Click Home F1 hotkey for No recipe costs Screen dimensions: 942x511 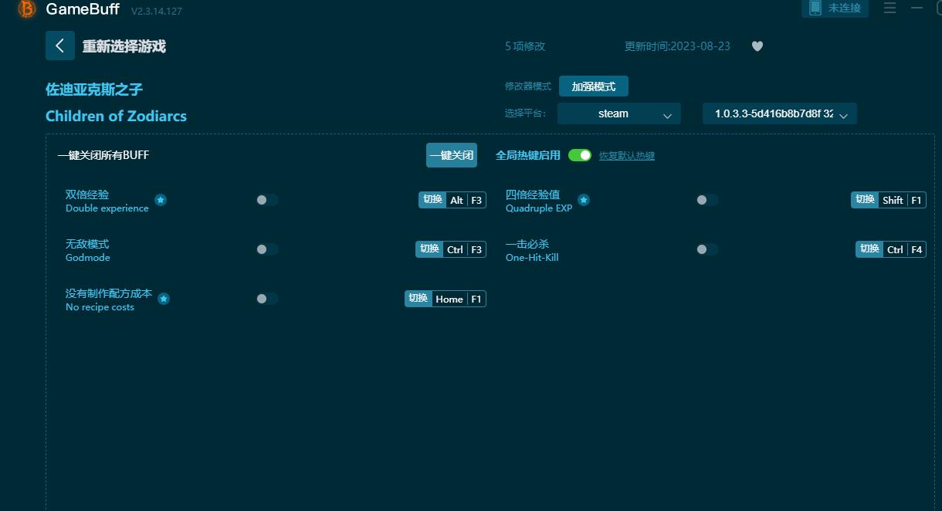[x=446, y=299]
